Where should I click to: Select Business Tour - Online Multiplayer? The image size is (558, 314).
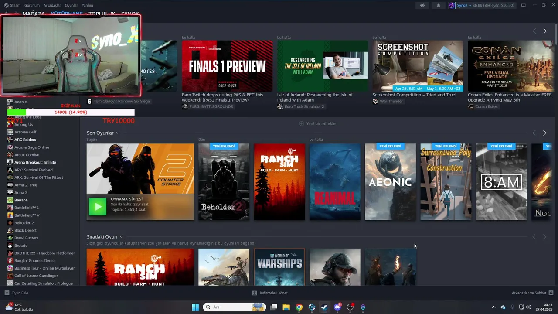coord(44,268)
